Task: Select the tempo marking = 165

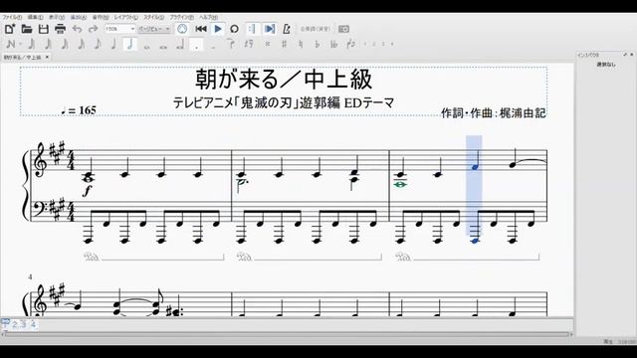Action: [79, 110]
